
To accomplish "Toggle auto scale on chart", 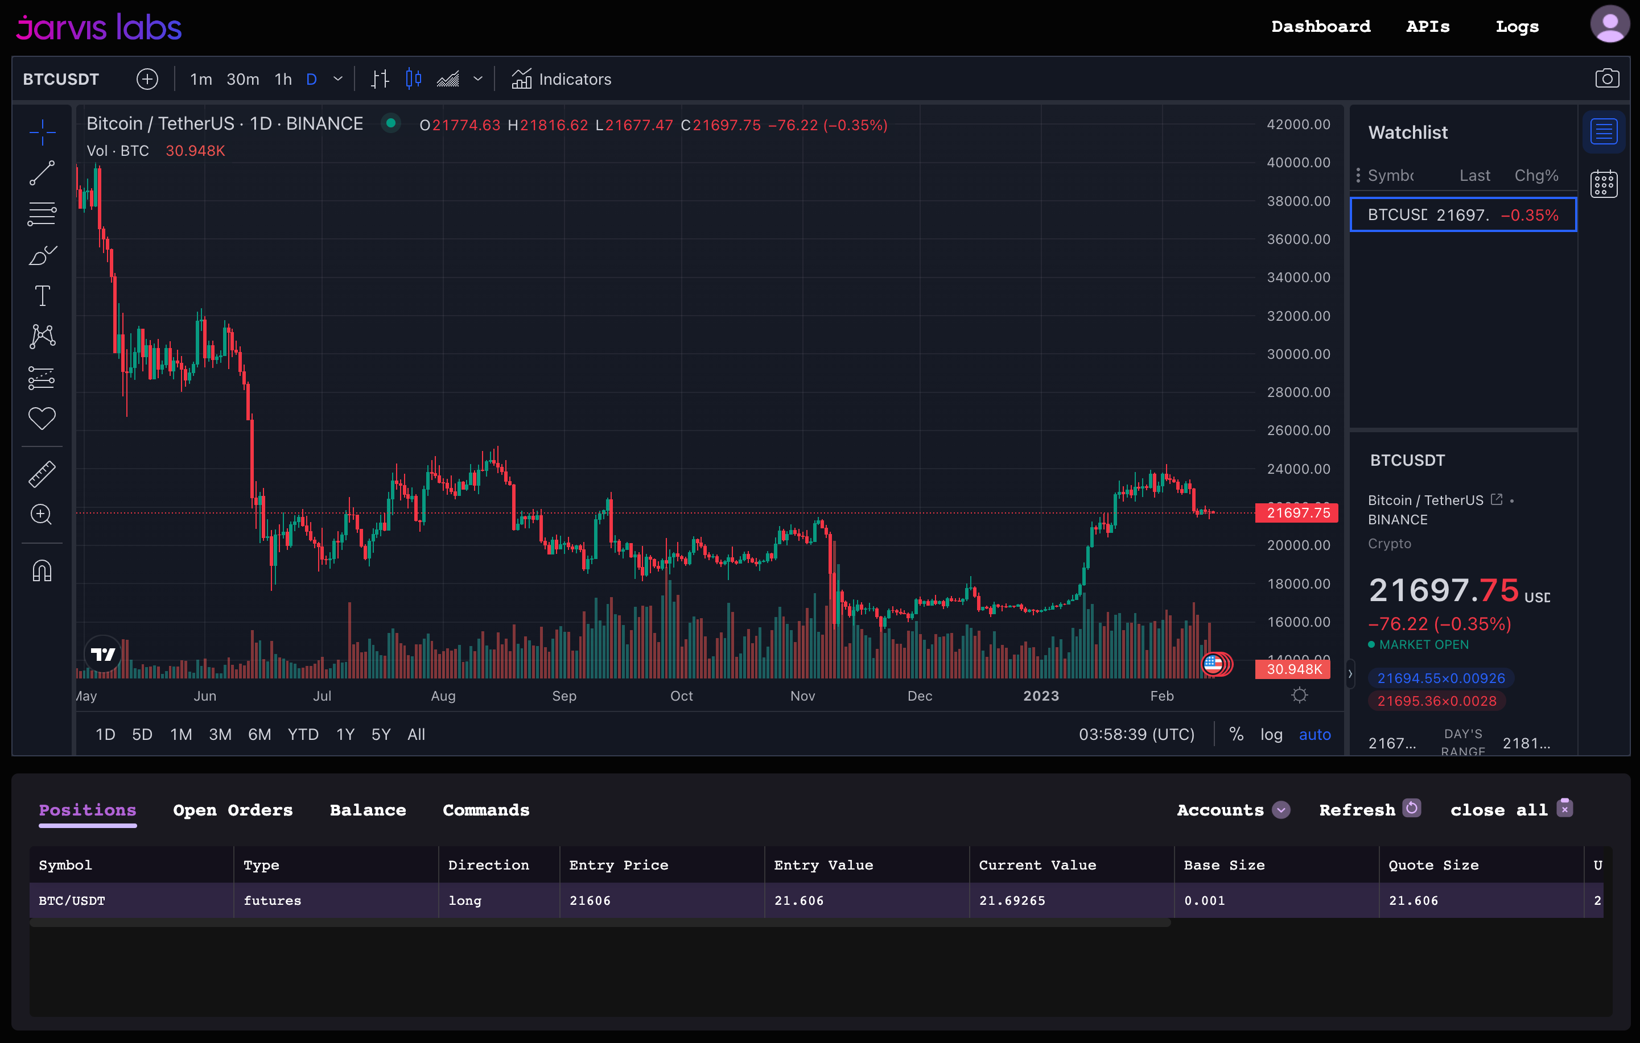I will (x=1315, y=735).
